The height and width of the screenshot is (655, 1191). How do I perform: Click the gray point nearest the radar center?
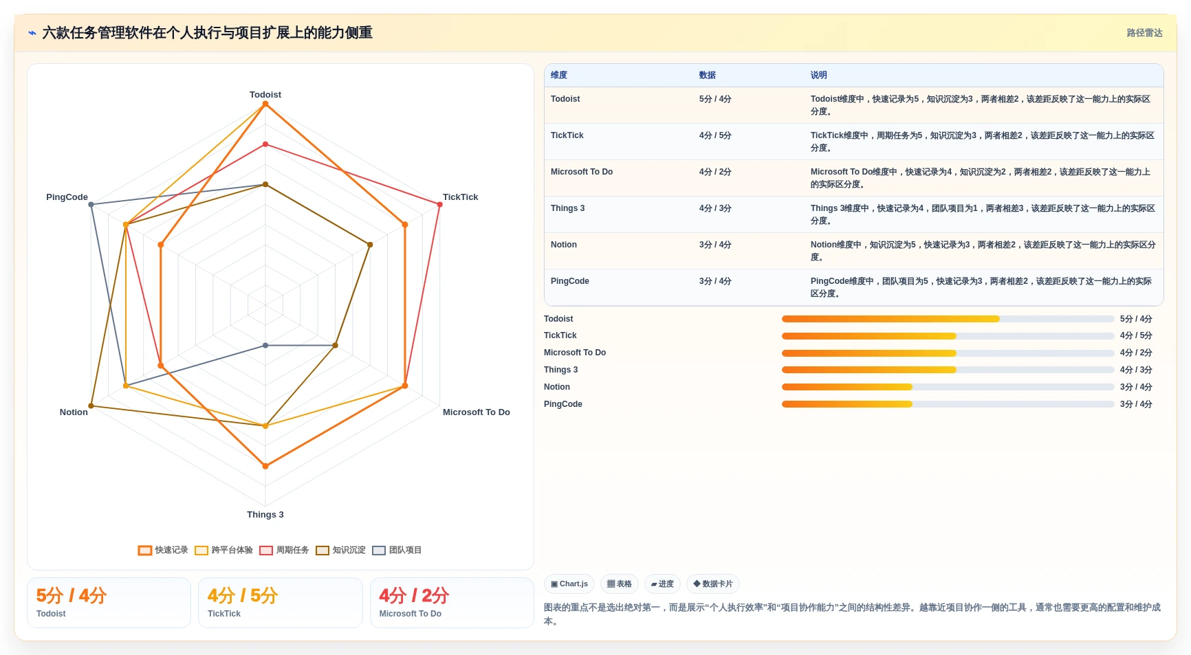tap(265, 345)
